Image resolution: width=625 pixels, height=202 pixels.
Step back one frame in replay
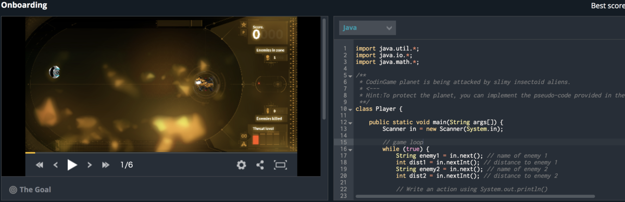click(x=56, y=165)
